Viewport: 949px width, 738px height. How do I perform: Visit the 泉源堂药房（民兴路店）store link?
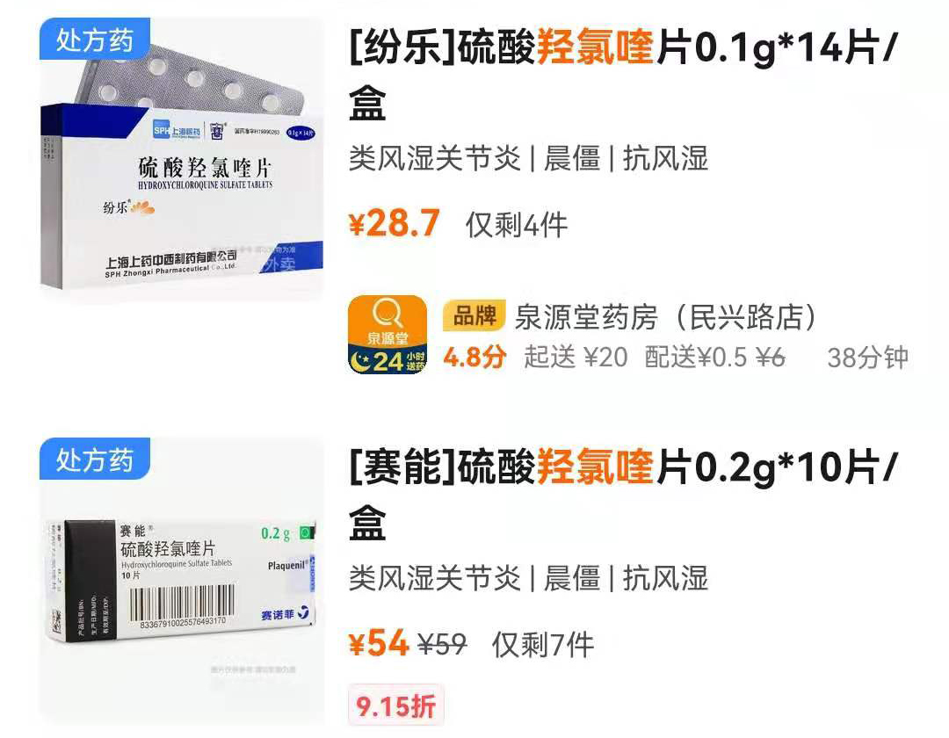(x=665, y=317)
